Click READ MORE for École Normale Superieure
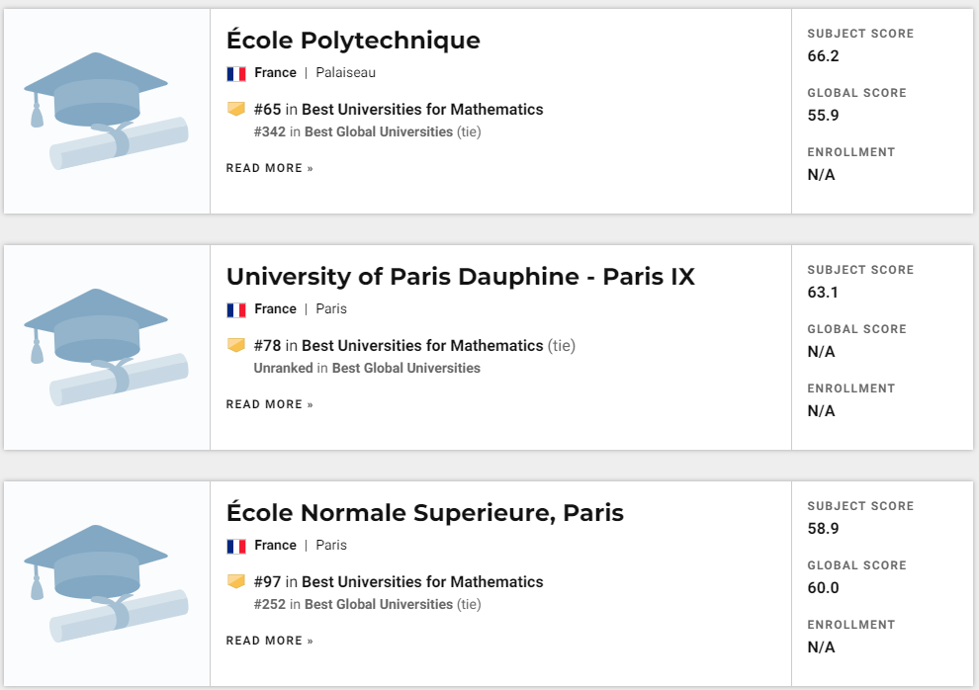This screenshot has width=979, height=690. (270, 641)
